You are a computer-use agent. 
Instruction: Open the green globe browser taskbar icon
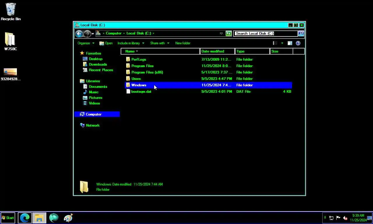[x=54, y=218]
